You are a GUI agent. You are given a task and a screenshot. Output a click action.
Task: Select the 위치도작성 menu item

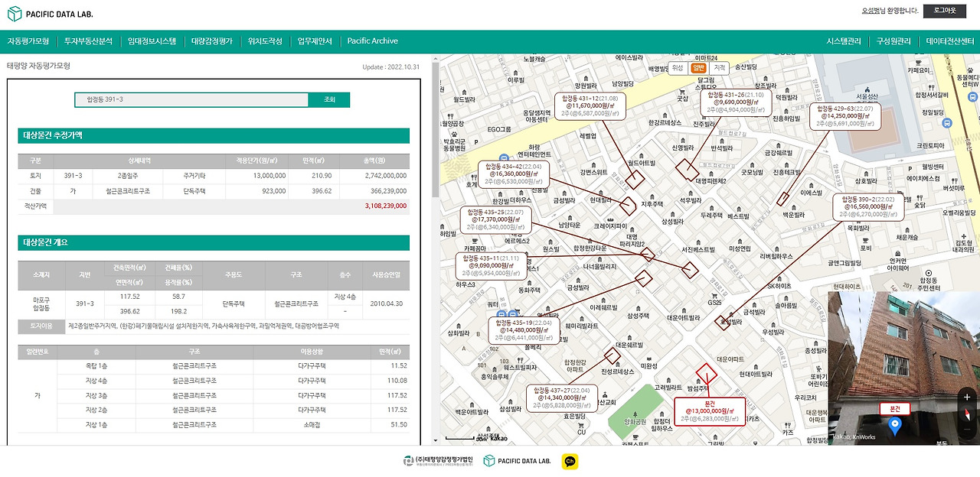(265, 41)
